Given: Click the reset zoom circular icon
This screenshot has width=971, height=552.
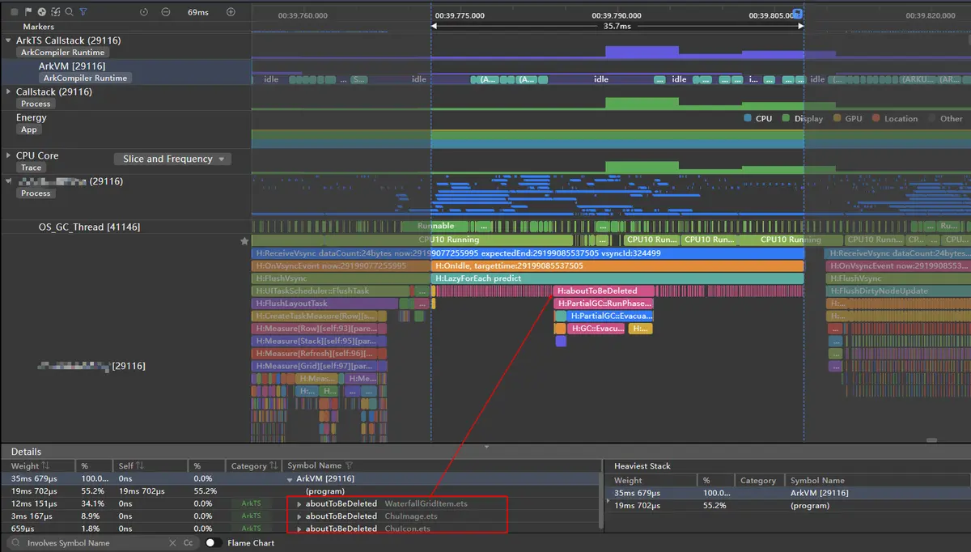Looking at the screenshot, I should click(x=144, y=12).
